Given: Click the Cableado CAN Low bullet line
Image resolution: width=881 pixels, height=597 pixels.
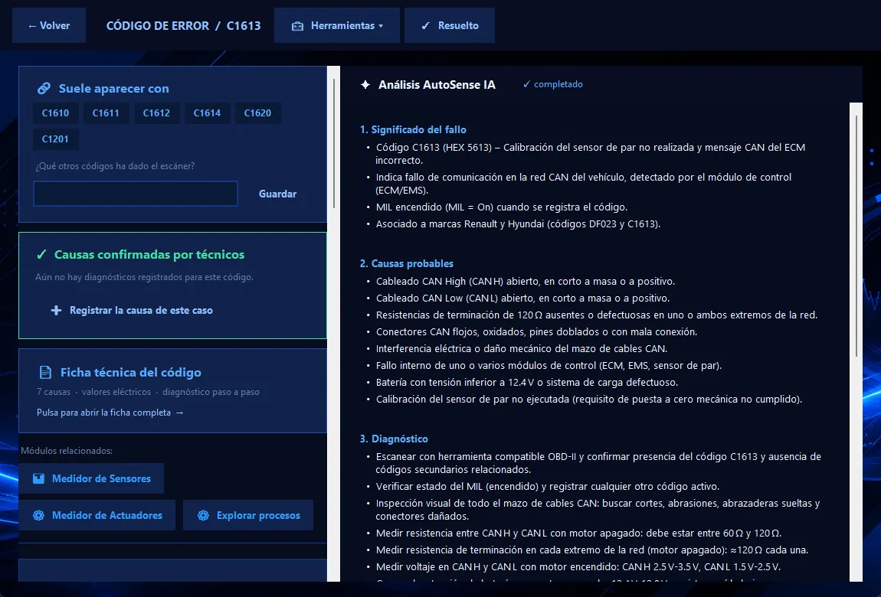Looking at the screenshot, I should 522,298.
